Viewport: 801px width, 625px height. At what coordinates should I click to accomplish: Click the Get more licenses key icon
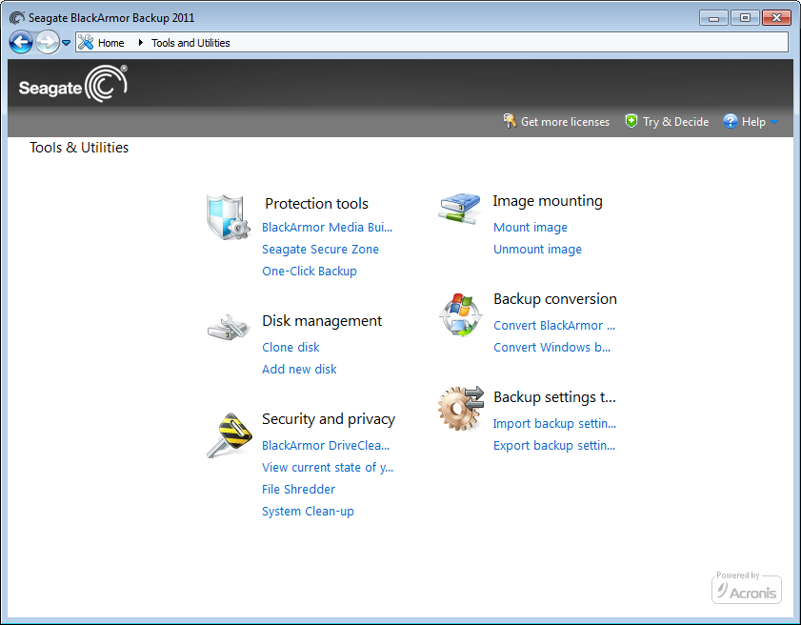[510, 121]
